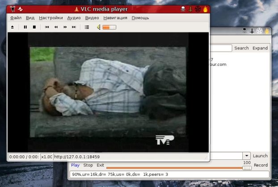Click Stop in the background window
278x187 pixels.
[x=88, y=165]
